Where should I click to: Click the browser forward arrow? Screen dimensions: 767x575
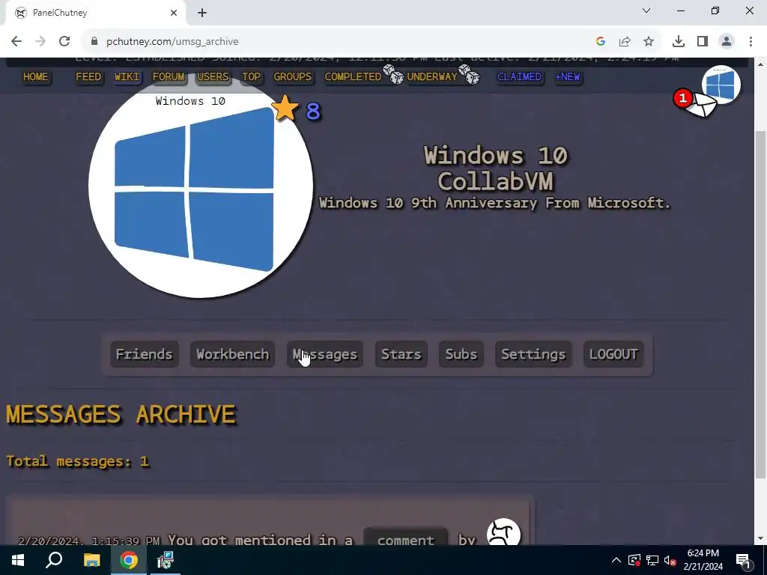pyautogui.click(x=40, y=42)
